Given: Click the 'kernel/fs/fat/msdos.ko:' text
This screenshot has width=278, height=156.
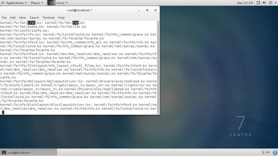Looking at the screenshot, I should [23, 26].
